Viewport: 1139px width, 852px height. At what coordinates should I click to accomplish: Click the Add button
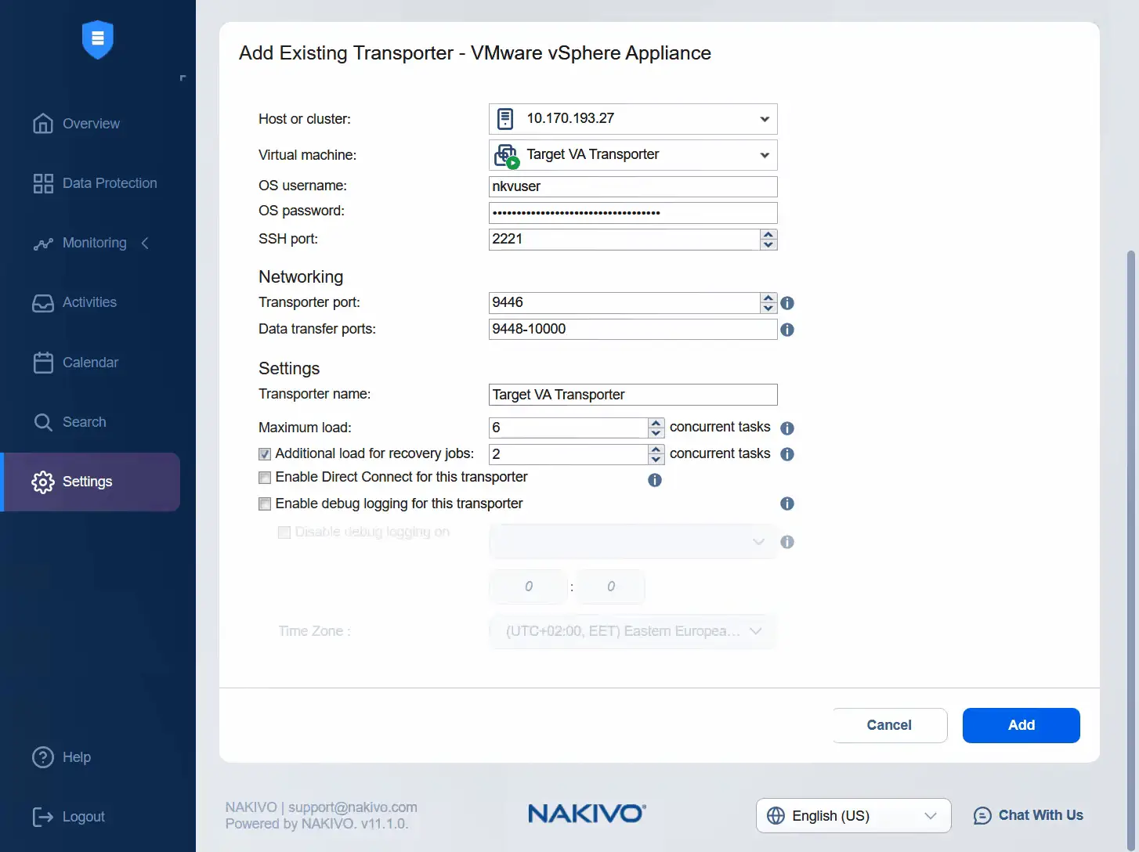tap(1021, 725)
